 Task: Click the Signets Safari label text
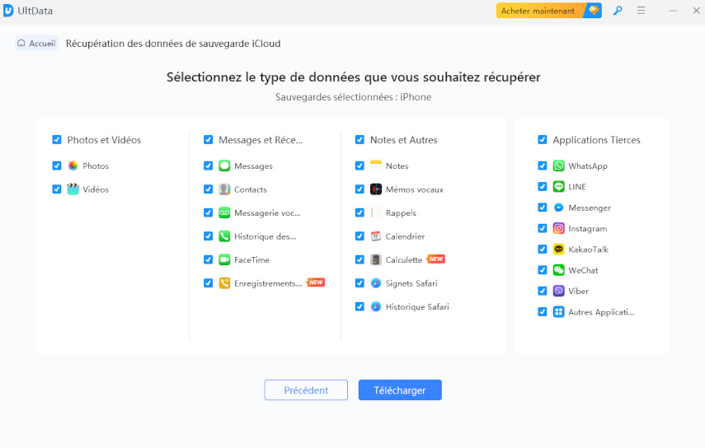click(411, 283)
